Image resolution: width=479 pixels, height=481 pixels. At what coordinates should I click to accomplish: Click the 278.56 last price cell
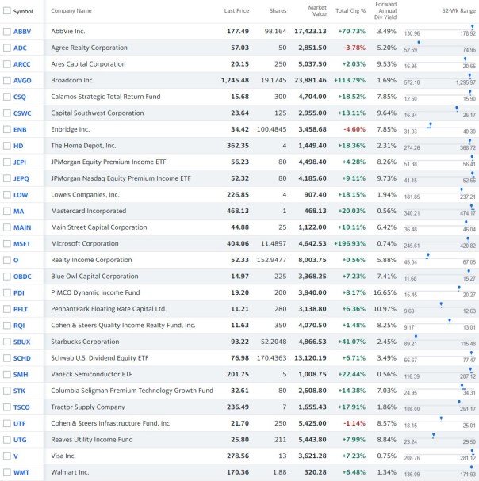[238, 456]
